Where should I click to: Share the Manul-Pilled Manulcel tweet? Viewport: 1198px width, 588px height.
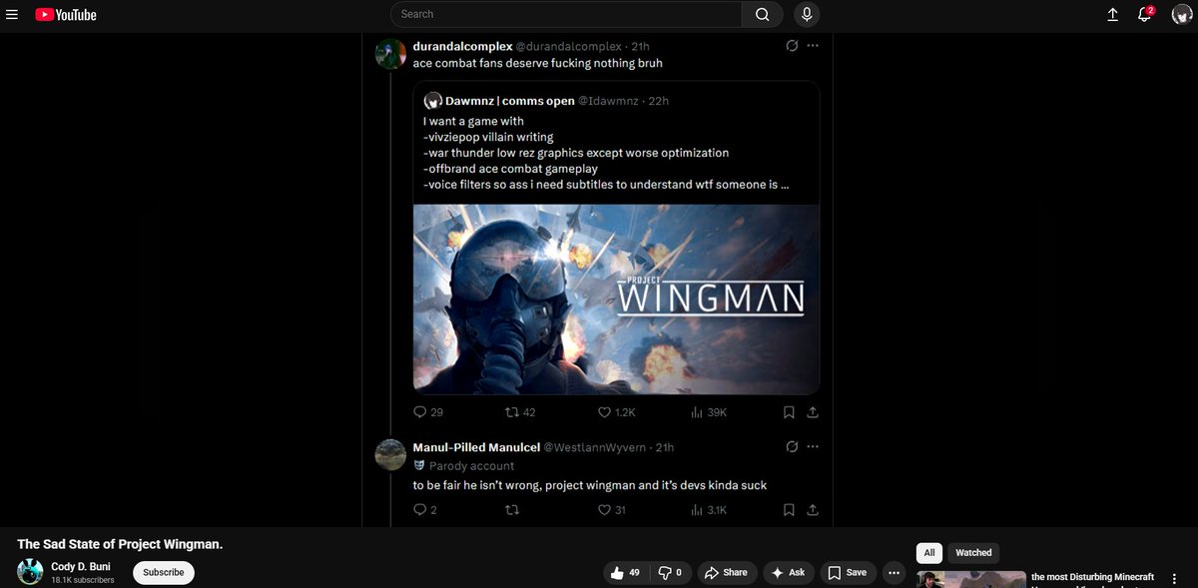tap(813, 510)
